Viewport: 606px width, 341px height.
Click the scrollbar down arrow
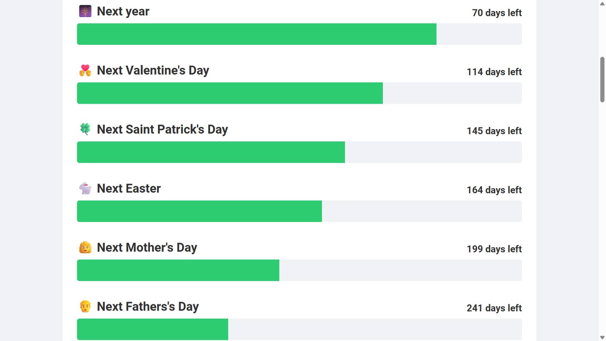click(x=602, y=337)
